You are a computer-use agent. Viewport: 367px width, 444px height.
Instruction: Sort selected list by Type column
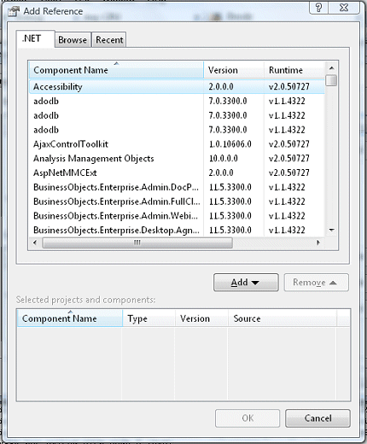tap(149, 318)
